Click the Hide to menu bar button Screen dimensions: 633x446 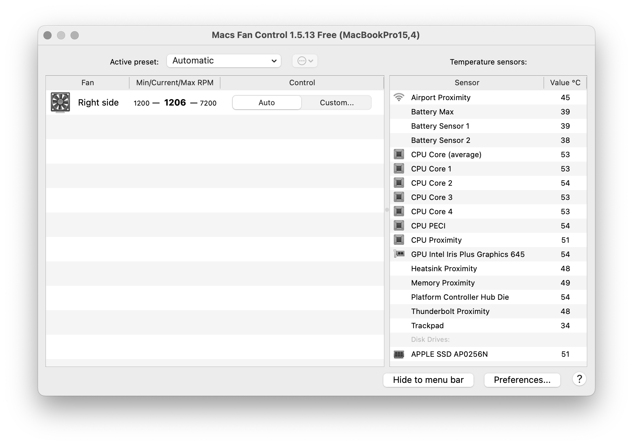click(428, 380)
